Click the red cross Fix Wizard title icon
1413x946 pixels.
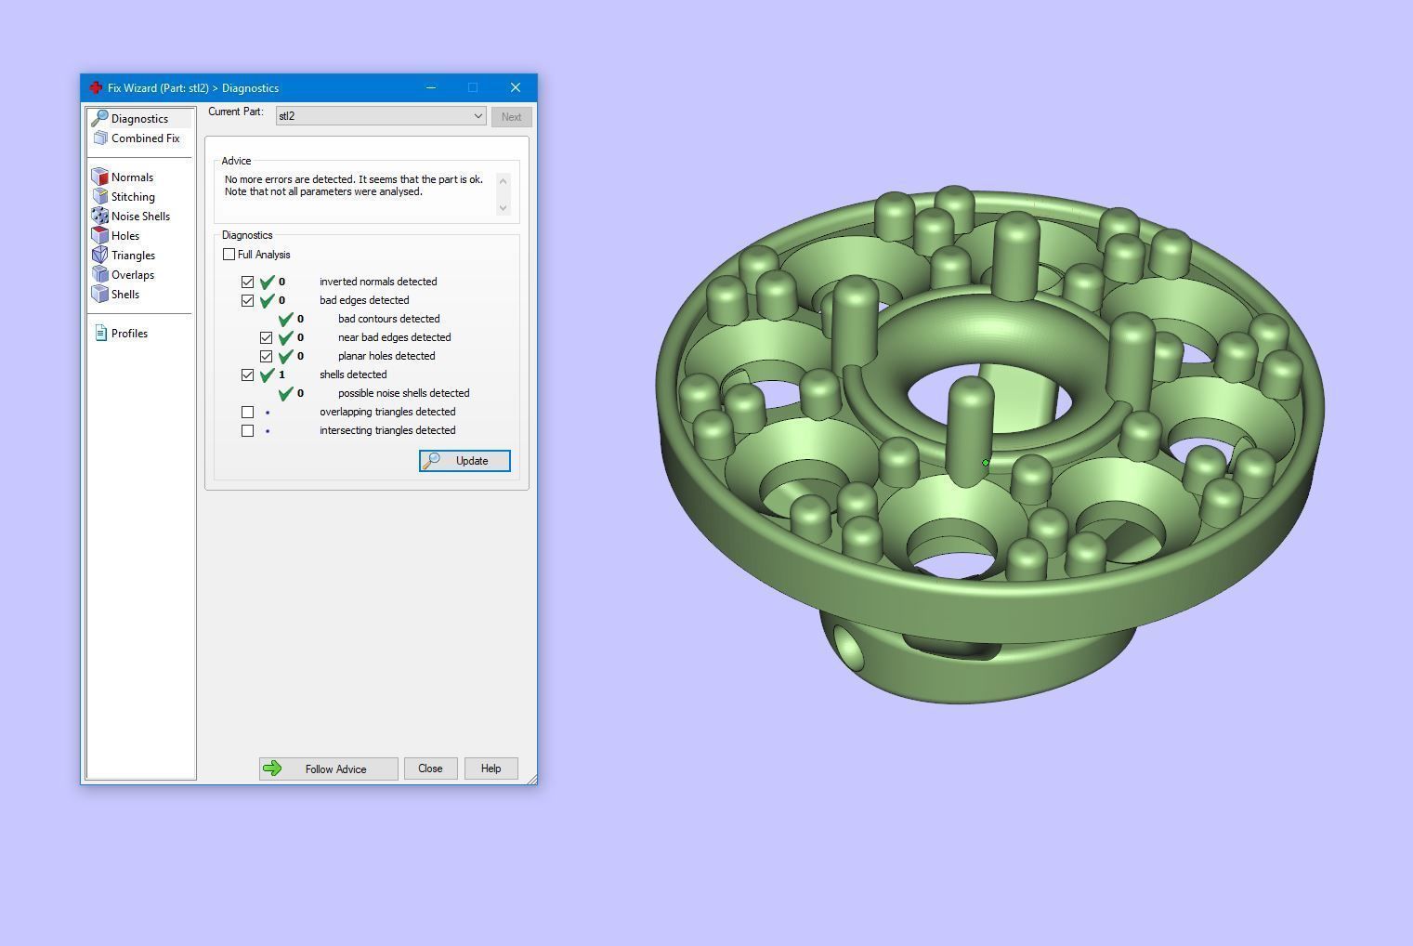click(x=96, y=88)
